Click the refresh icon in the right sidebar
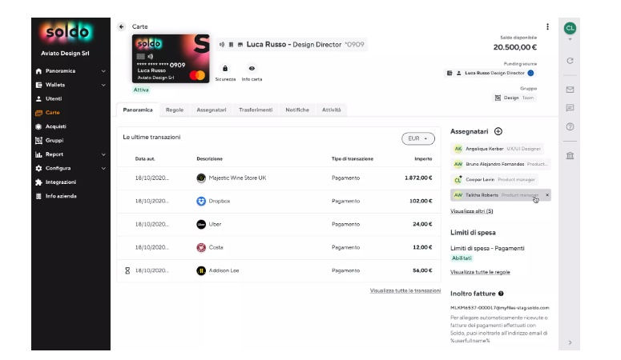The height and width of the screenshot is (360, 621). coord(570,61)
